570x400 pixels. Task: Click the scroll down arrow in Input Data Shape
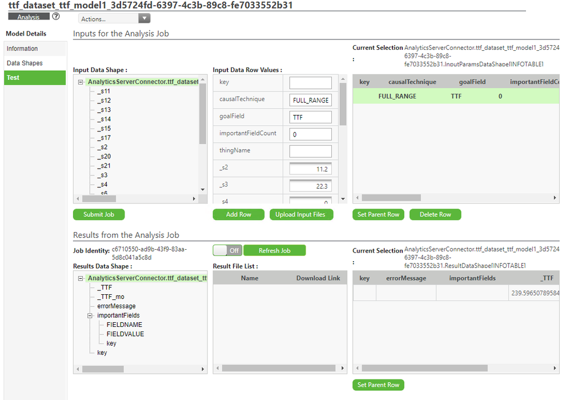(202, 189)
